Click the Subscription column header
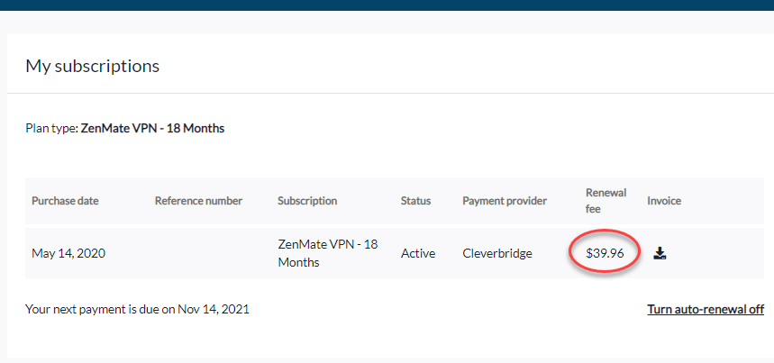This screenshot has height=363, width=774. [x=307, y=201]
